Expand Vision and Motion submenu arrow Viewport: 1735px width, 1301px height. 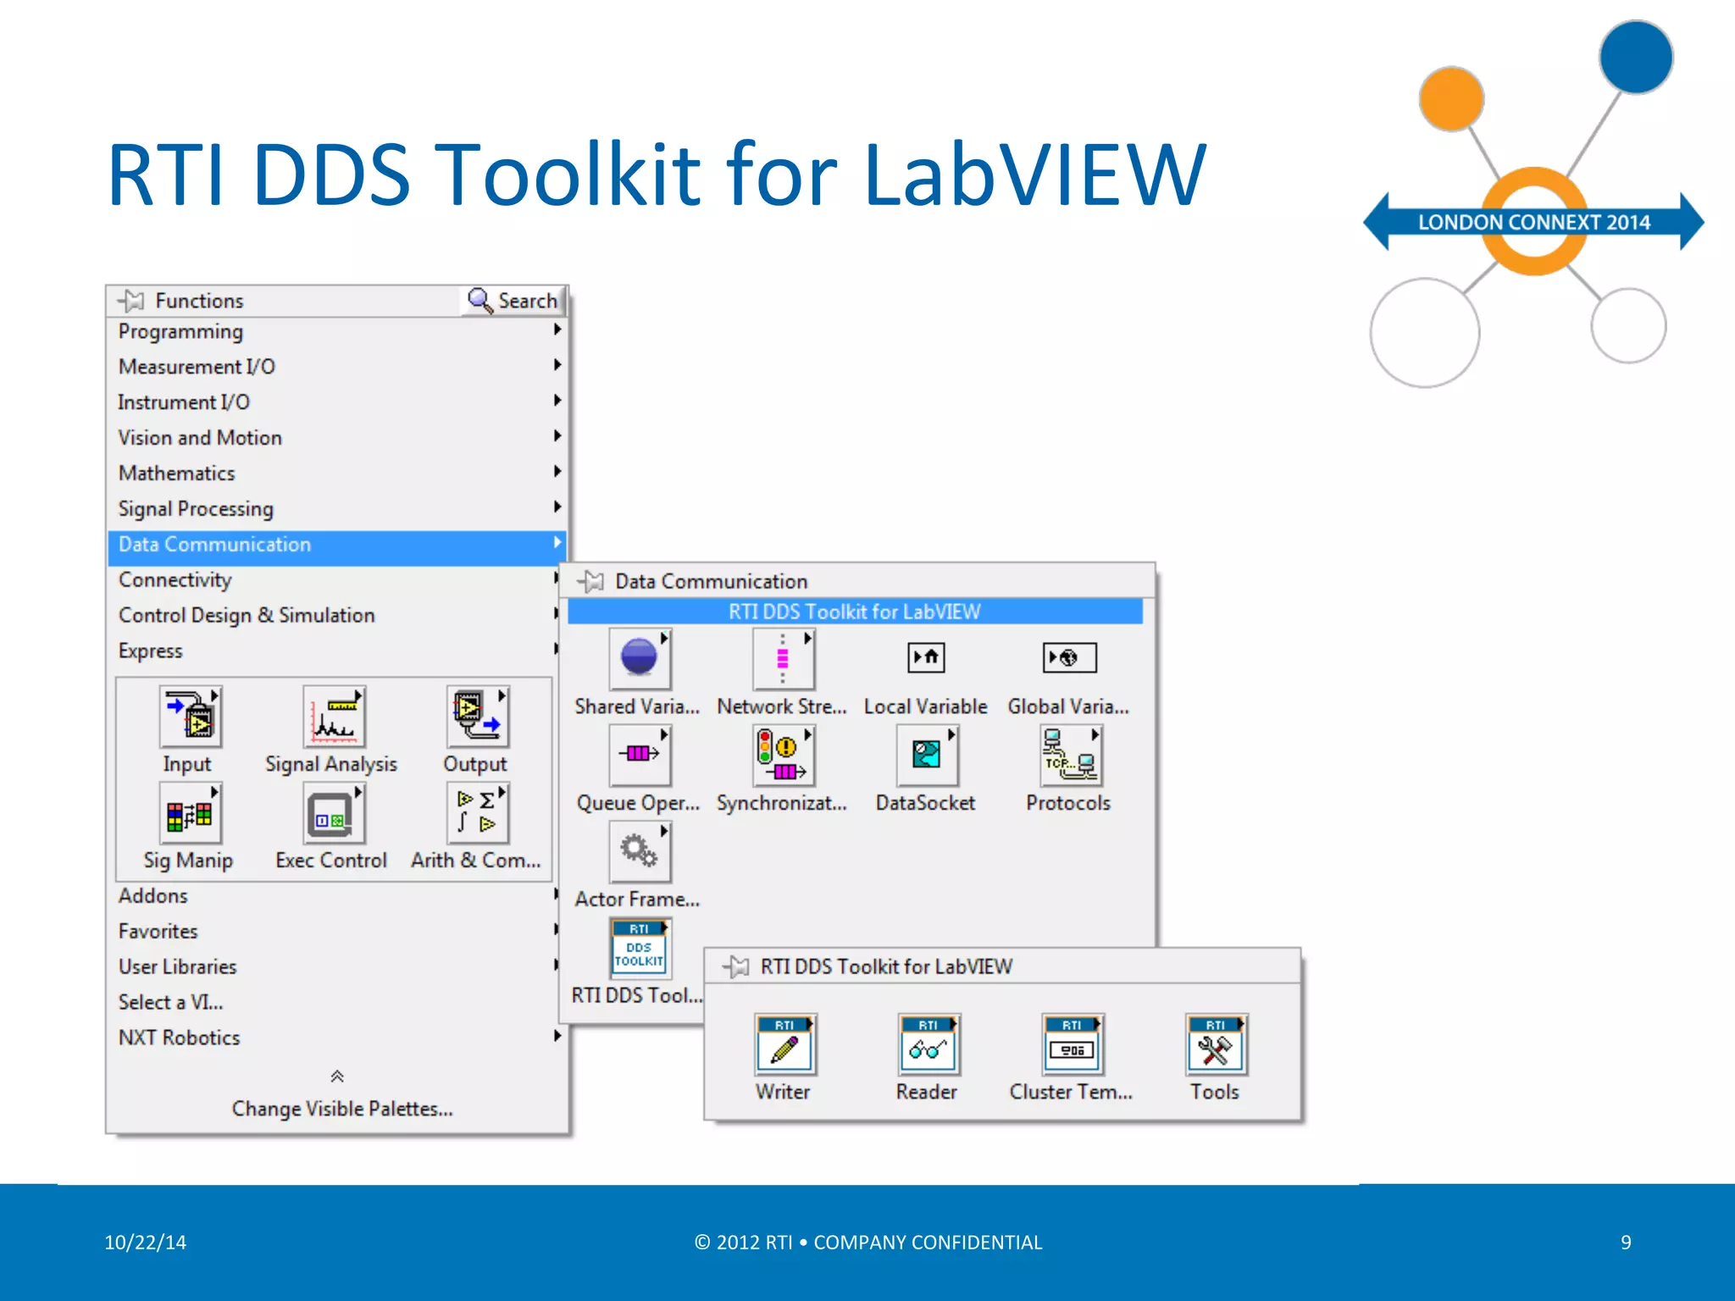(x=557, y=435)
